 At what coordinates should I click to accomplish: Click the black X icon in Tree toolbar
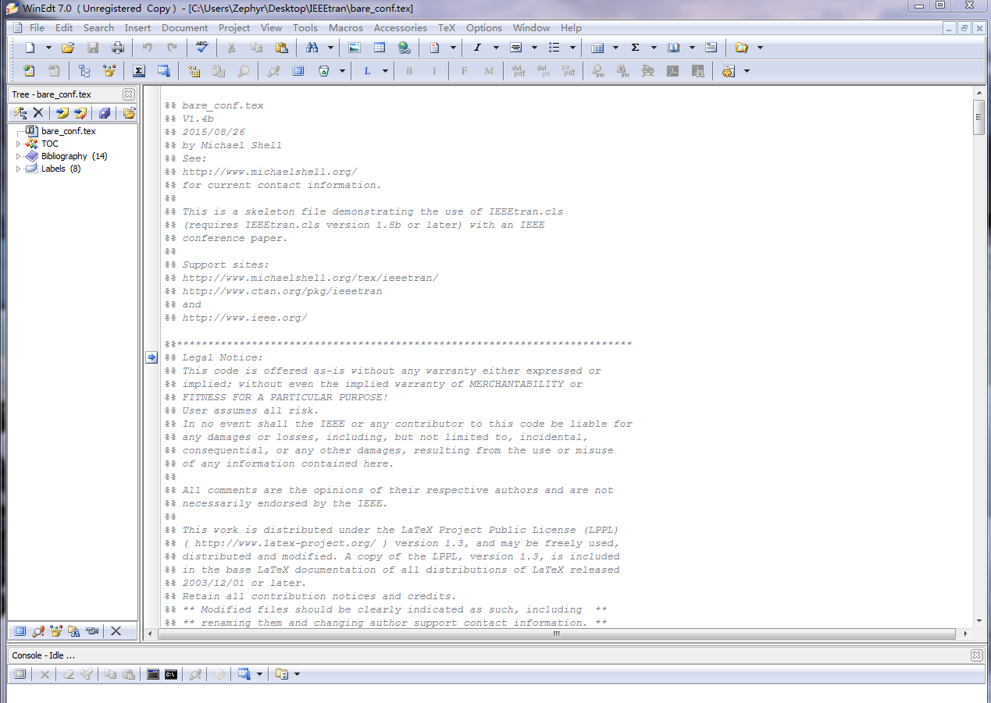point(37,113)
